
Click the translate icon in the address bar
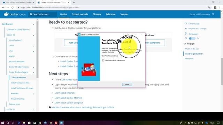pyautogui.click(x=209, y=8)
